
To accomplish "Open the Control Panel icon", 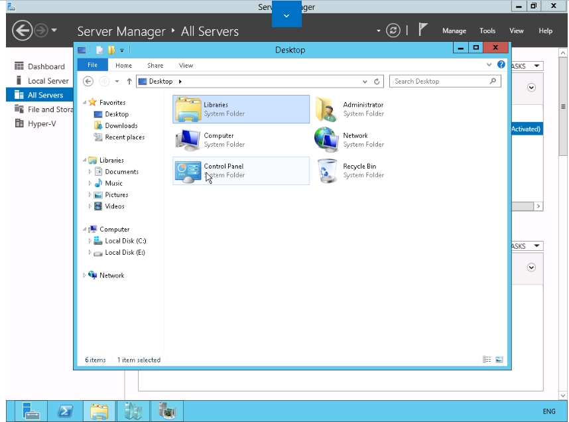I will click(188, 171).
